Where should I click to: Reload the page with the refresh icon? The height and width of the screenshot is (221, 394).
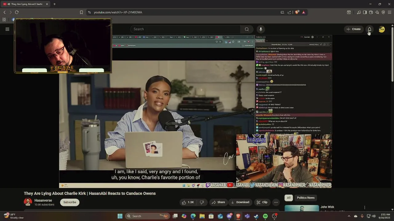[17, 12]
